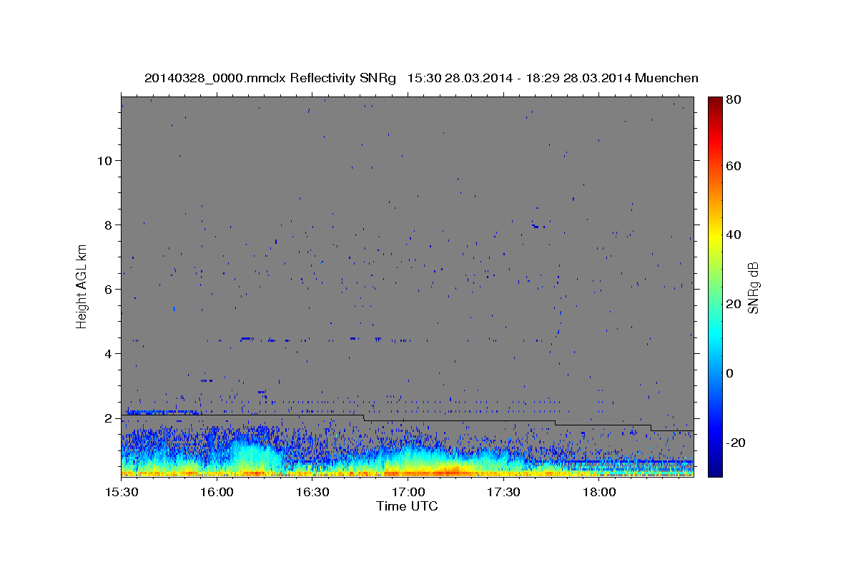Click the '17:30' time tick label
This screenshot has height=572, width=858.
pos(503,493)
